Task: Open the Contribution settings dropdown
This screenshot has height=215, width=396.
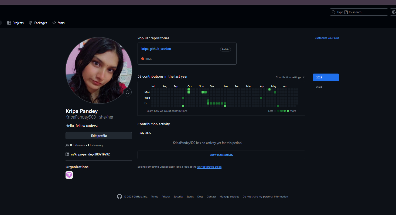Action: tap(290, 77)
